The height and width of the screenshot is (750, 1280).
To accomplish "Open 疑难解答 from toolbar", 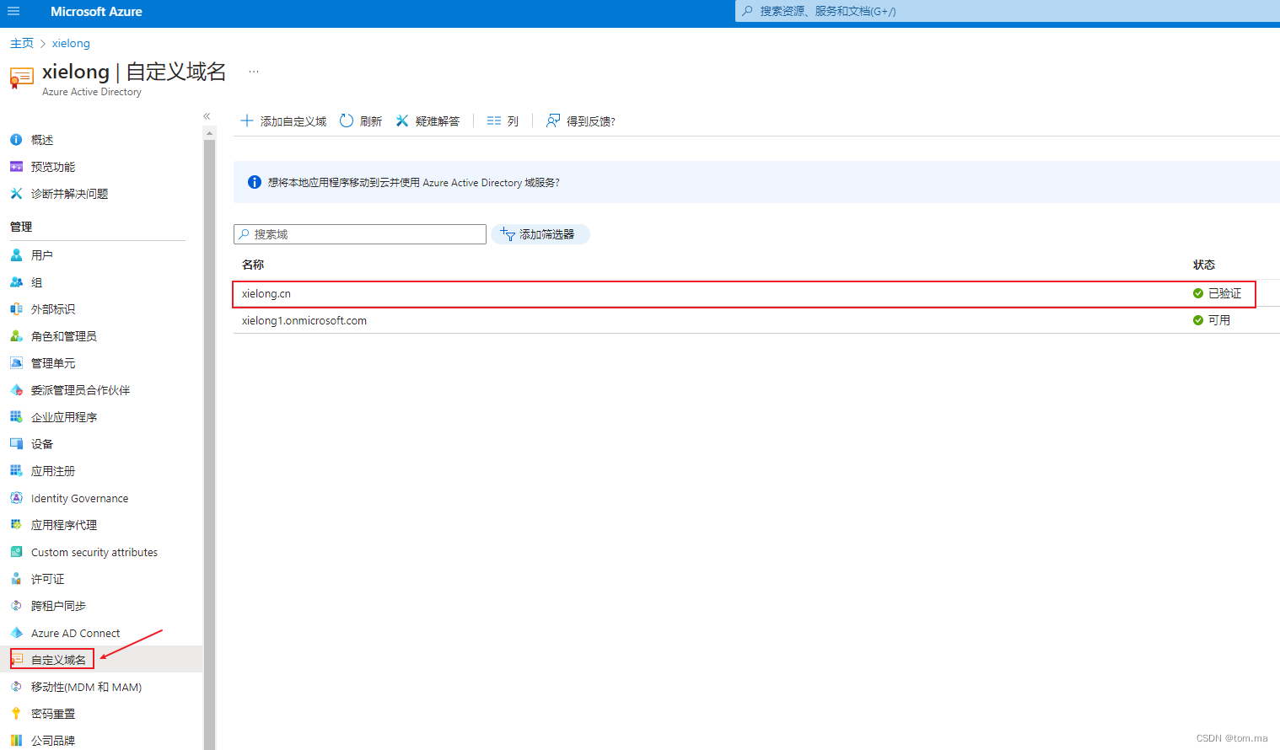I will tap(428, 121).
